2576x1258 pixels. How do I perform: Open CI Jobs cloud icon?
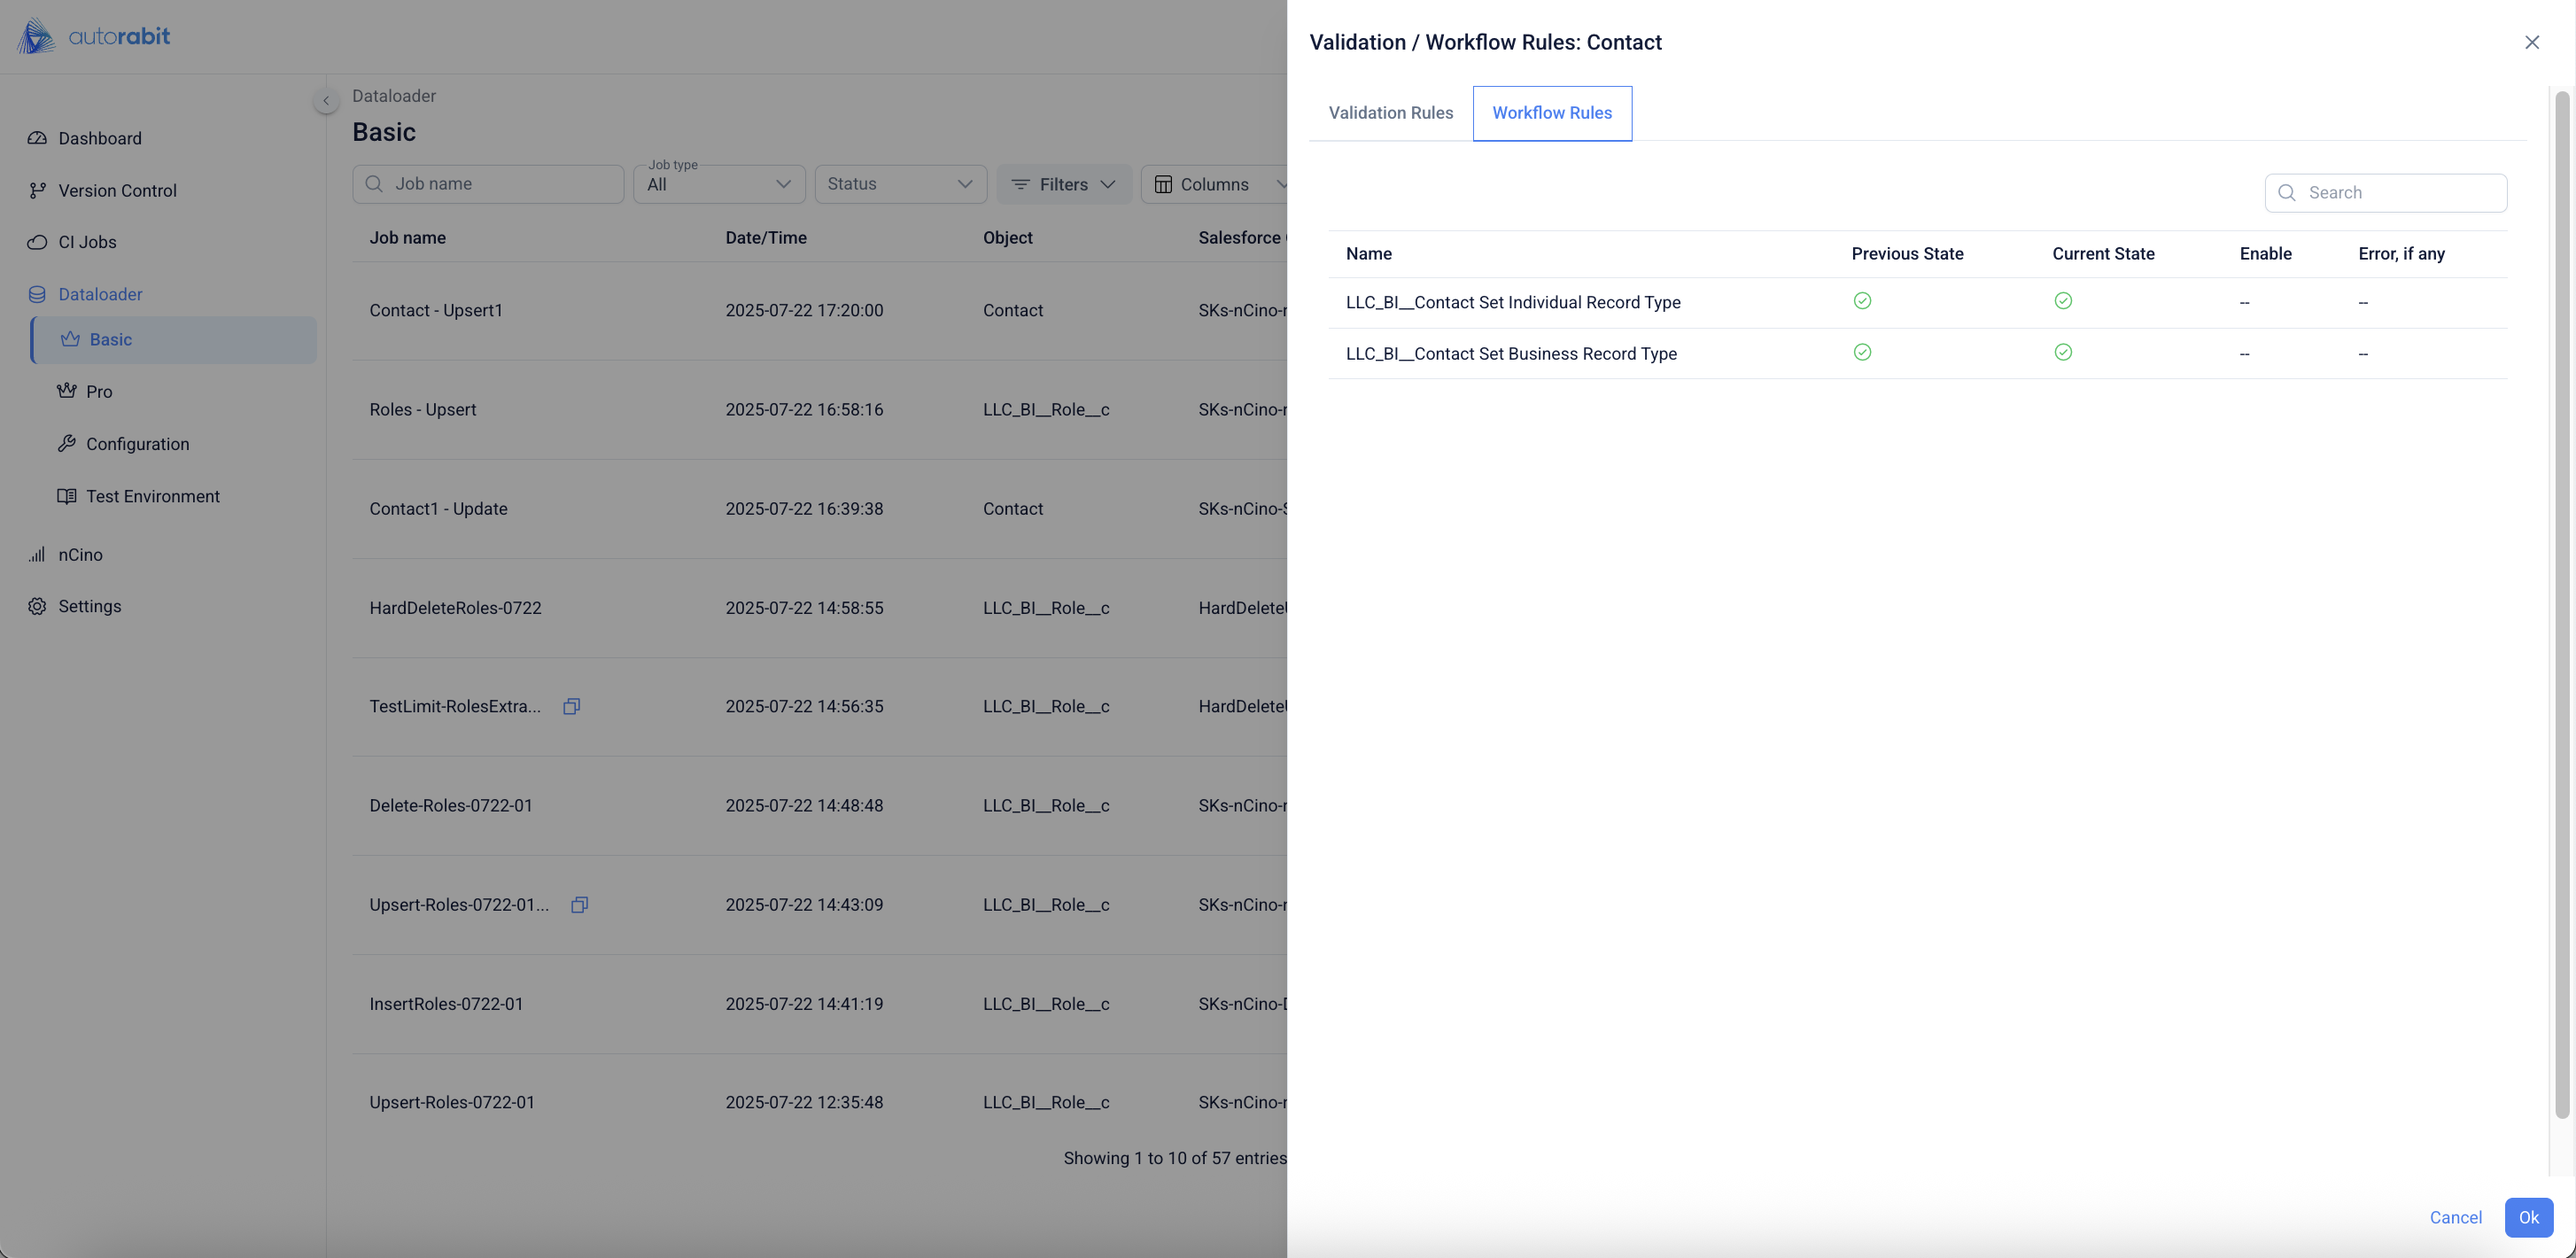click(x=37, y=242)
